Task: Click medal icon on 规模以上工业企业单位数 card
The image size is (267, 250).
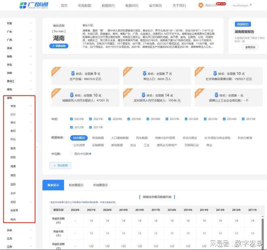Action: 216,95
